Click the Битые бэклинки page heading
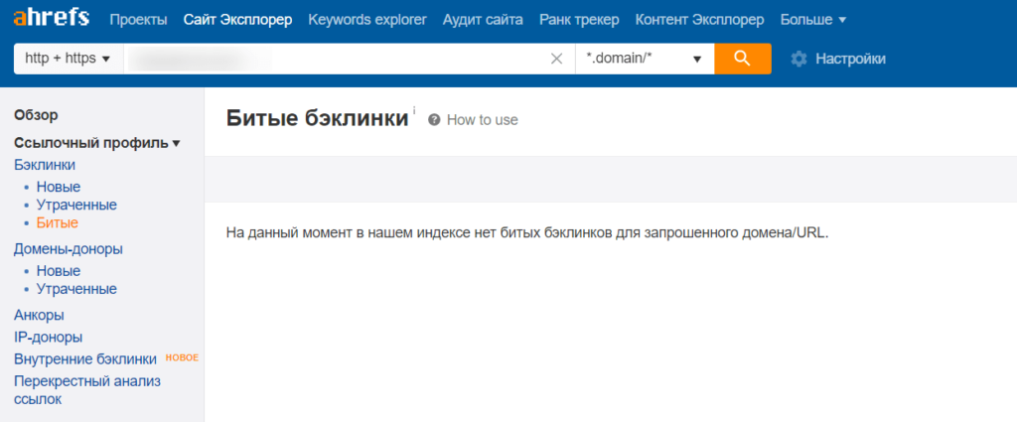Image resolution: width=1017 pixels, height=422 pixels. point(318,119)
